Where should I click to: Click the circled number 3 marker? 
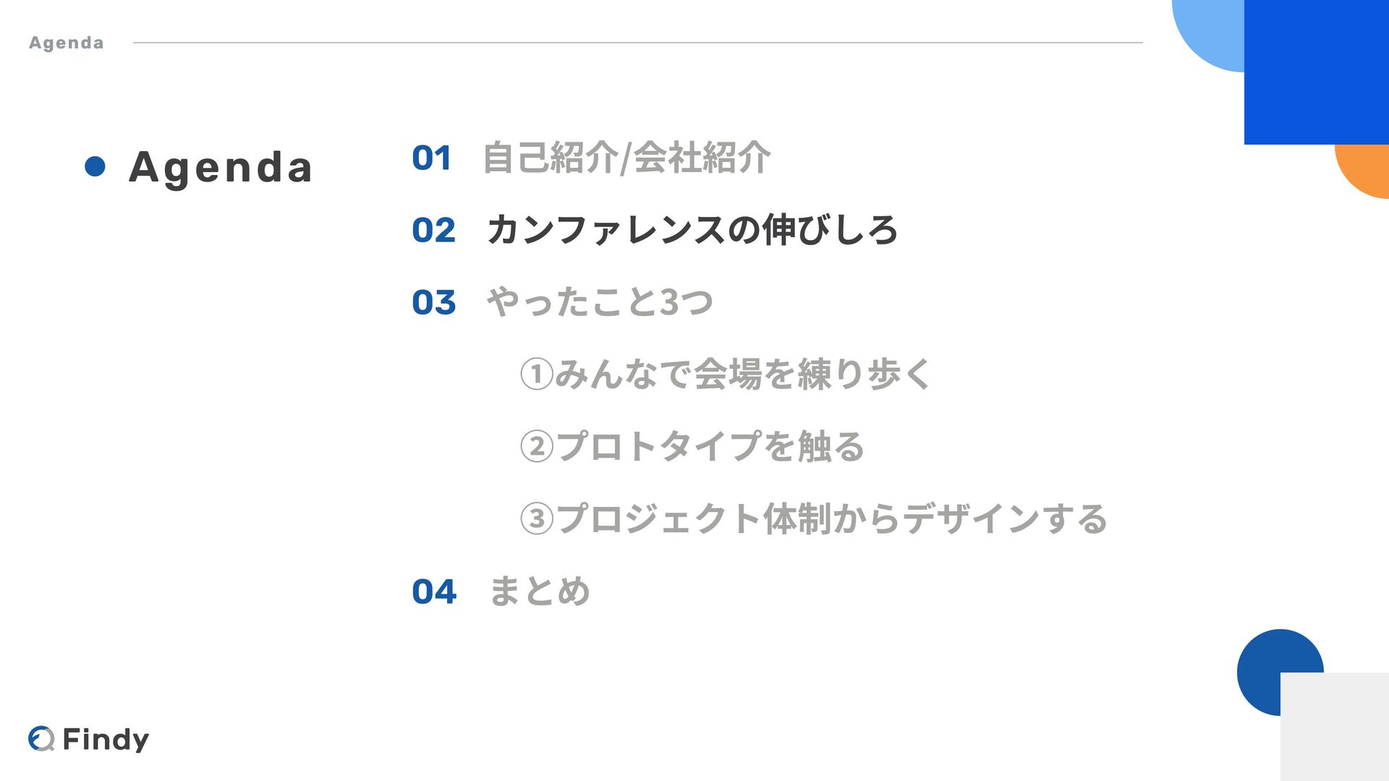pos(537,518)
